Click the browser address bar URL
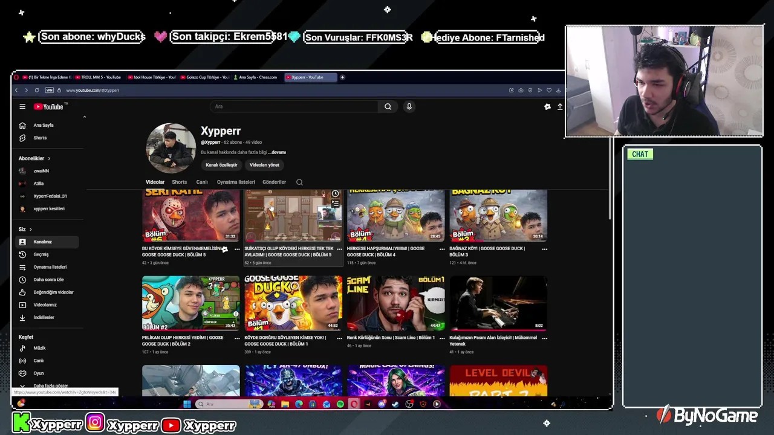Image resolution: width=774 pixels, height=435 pixels. click(x=93, y=90)
